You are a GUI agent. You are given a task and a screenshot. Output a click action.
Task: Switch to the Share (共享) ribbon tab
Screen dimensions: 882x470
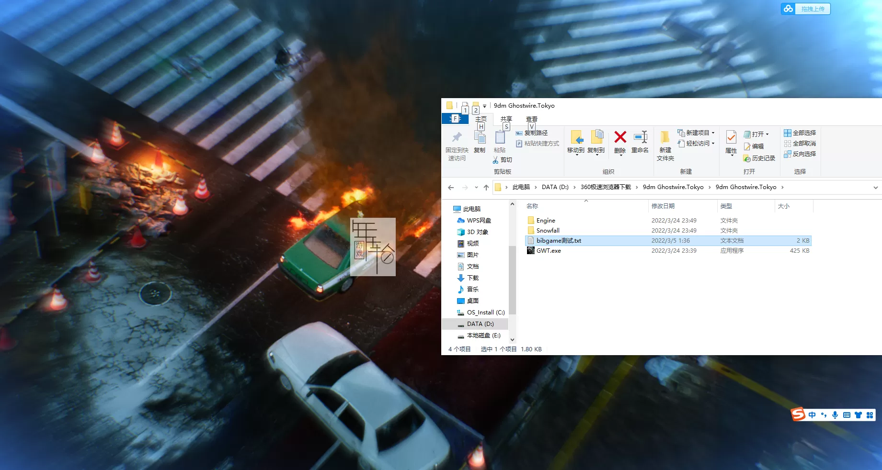(506, 119)
